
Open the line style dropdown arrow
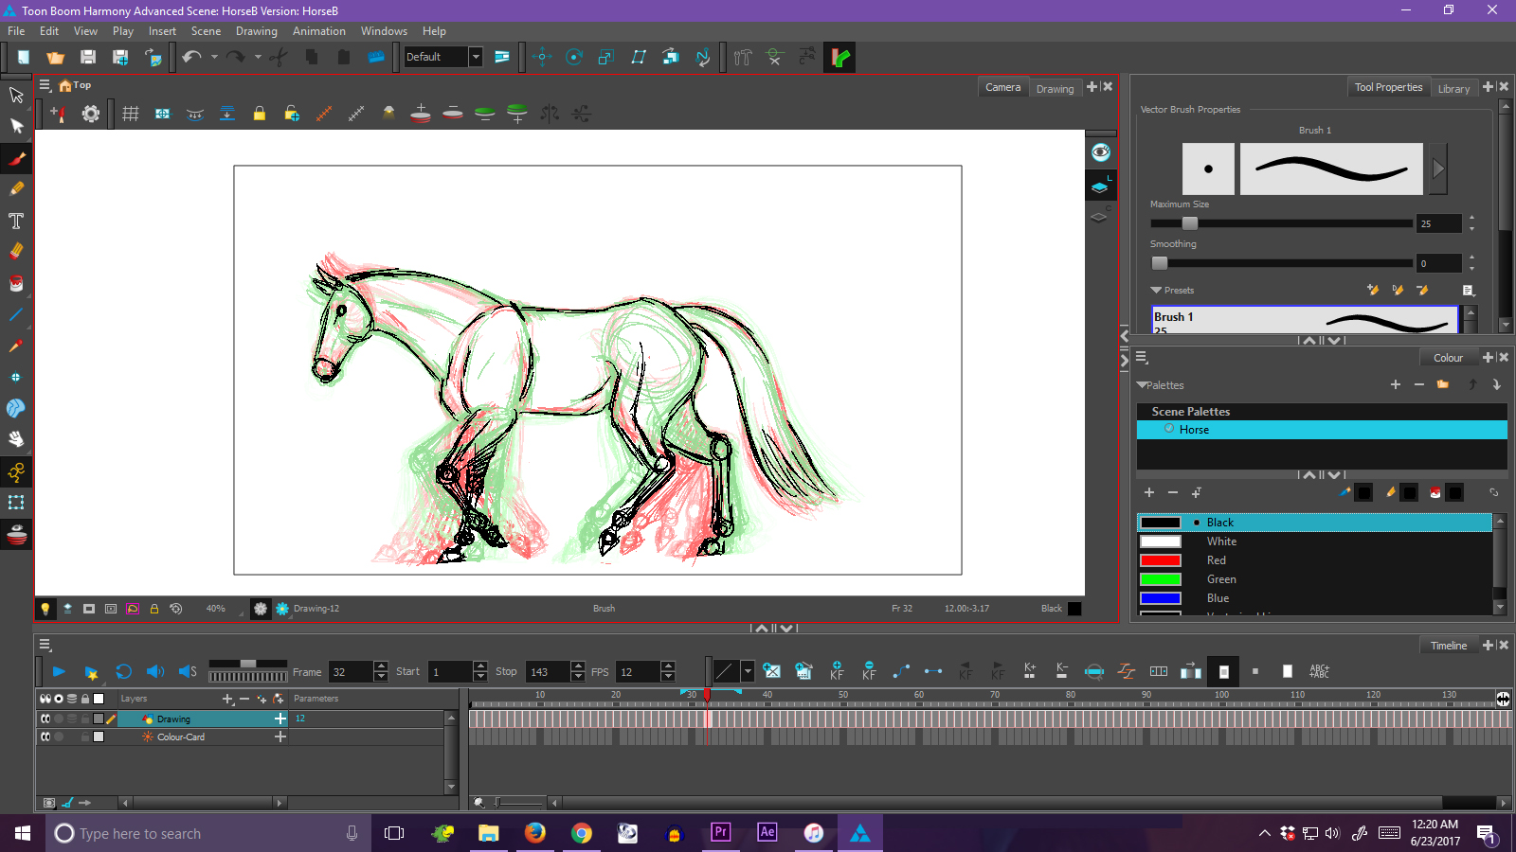[748, 671]
